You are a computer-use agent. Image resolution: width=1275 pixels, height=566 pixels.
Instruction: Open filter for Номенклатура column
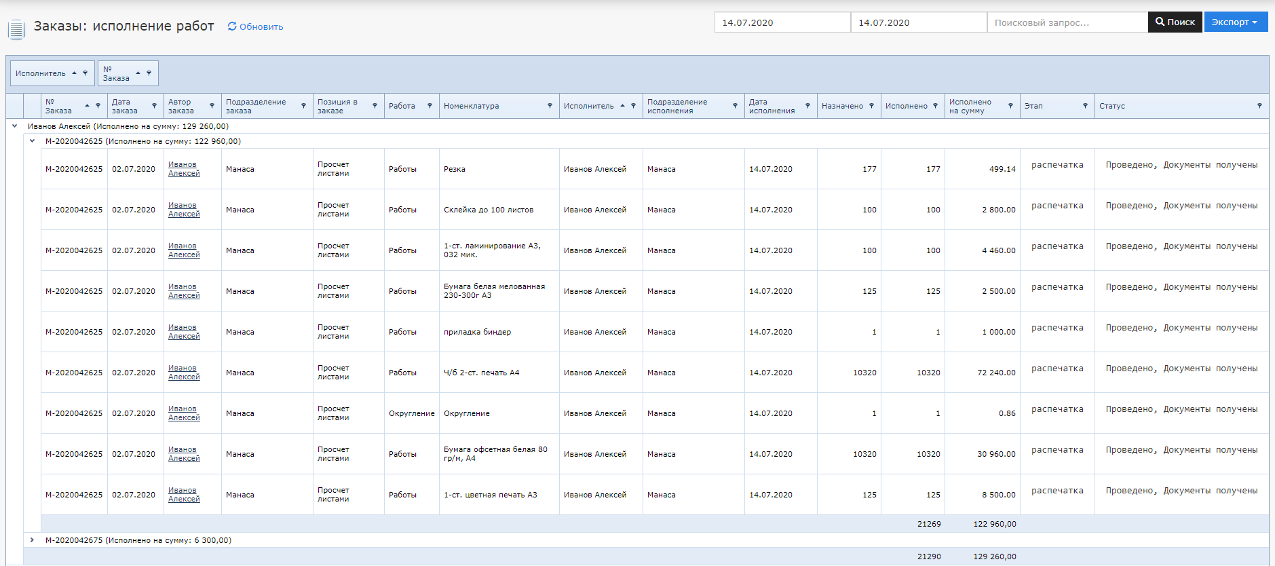550,106
